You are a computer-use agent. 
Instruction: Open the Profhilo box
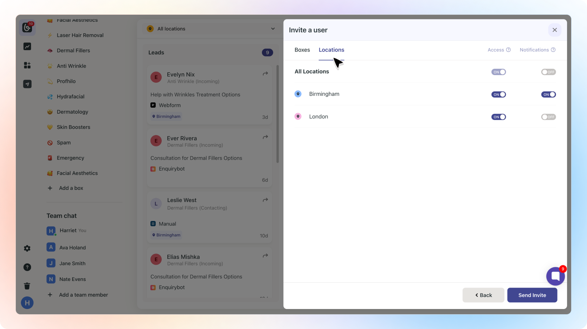(66, 81)
